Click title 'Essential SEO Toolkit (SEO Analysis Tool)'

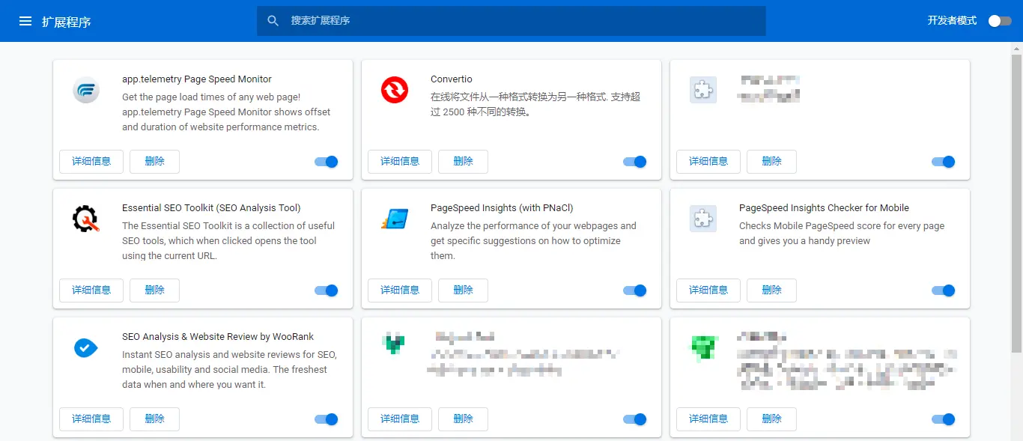211,208
